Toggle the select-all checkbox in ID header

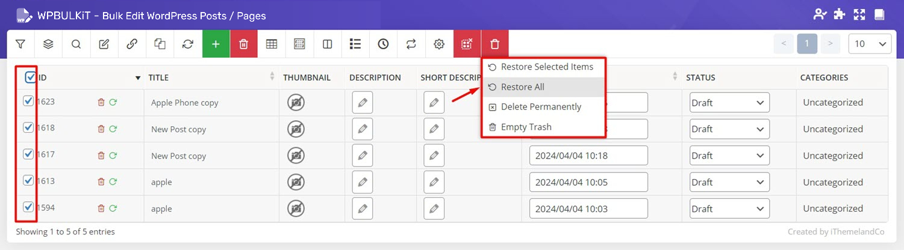(30, 77)
